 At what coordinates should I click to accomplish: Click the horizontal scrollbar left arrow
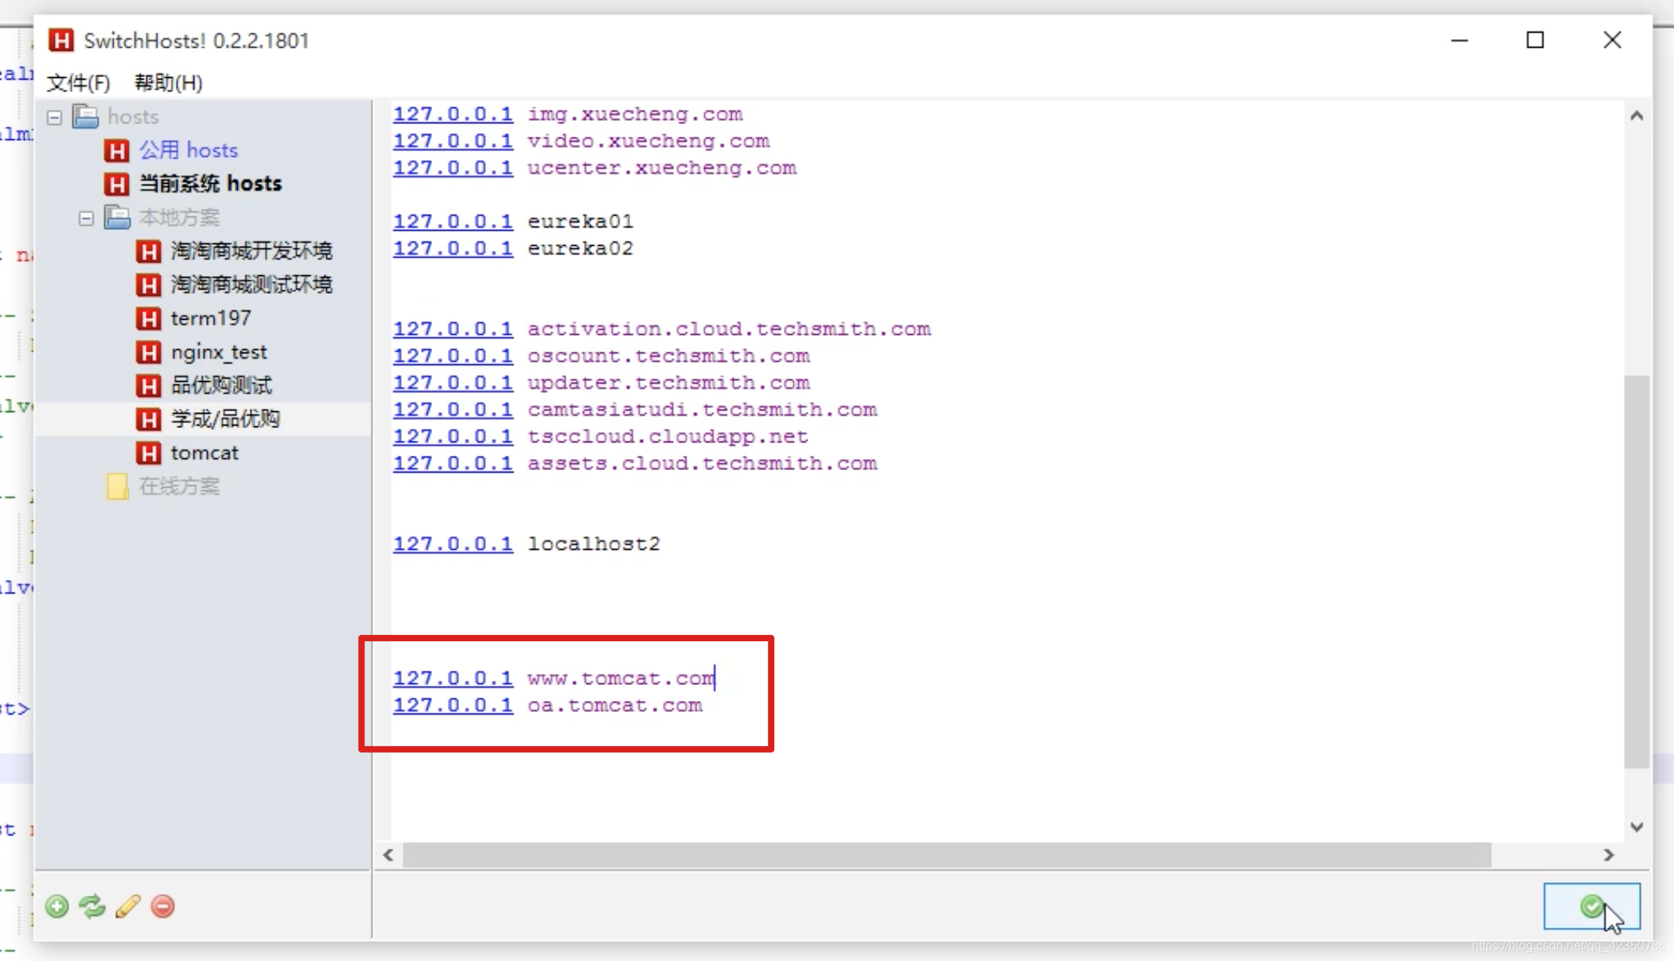pos(388,855)
